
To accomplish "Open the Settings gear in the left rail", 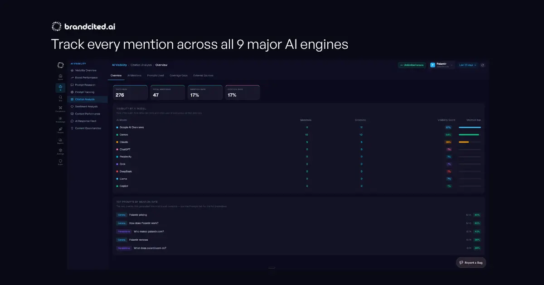I will [60, 151].
